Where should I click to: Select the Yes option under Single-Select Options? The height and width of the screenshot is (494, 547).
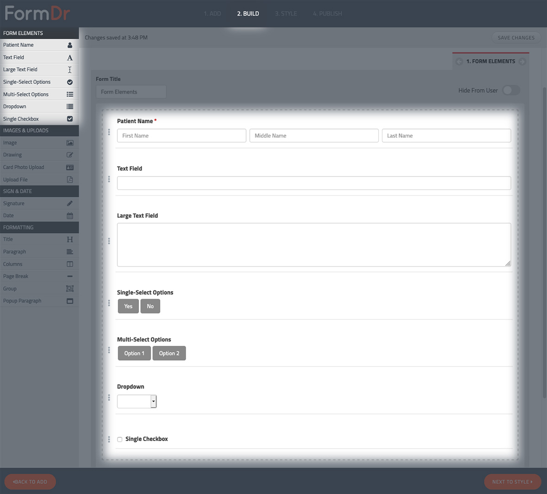point(128,306)
